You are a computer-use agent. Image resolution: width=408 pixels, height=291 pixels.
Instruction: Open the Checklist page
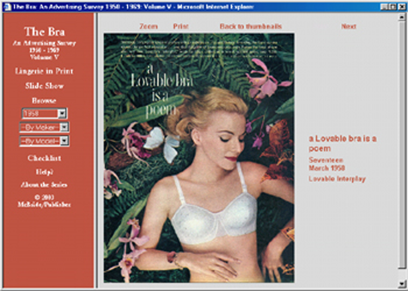[45, 158]
